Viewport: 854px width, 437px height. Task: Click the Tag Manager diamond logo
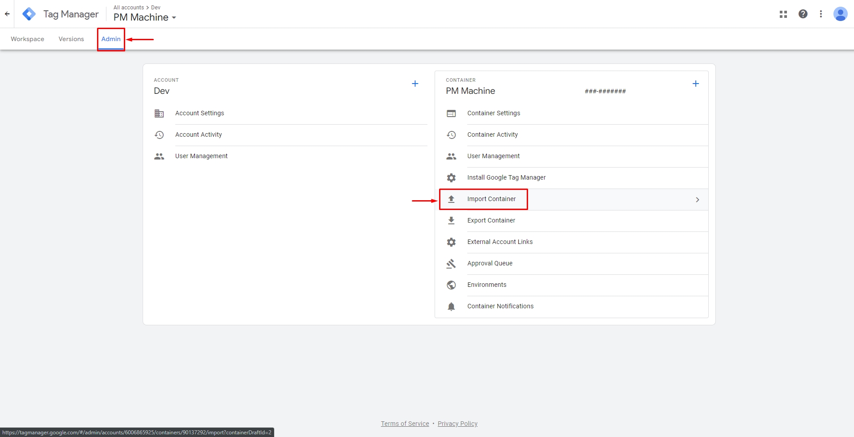coord(29,14)
